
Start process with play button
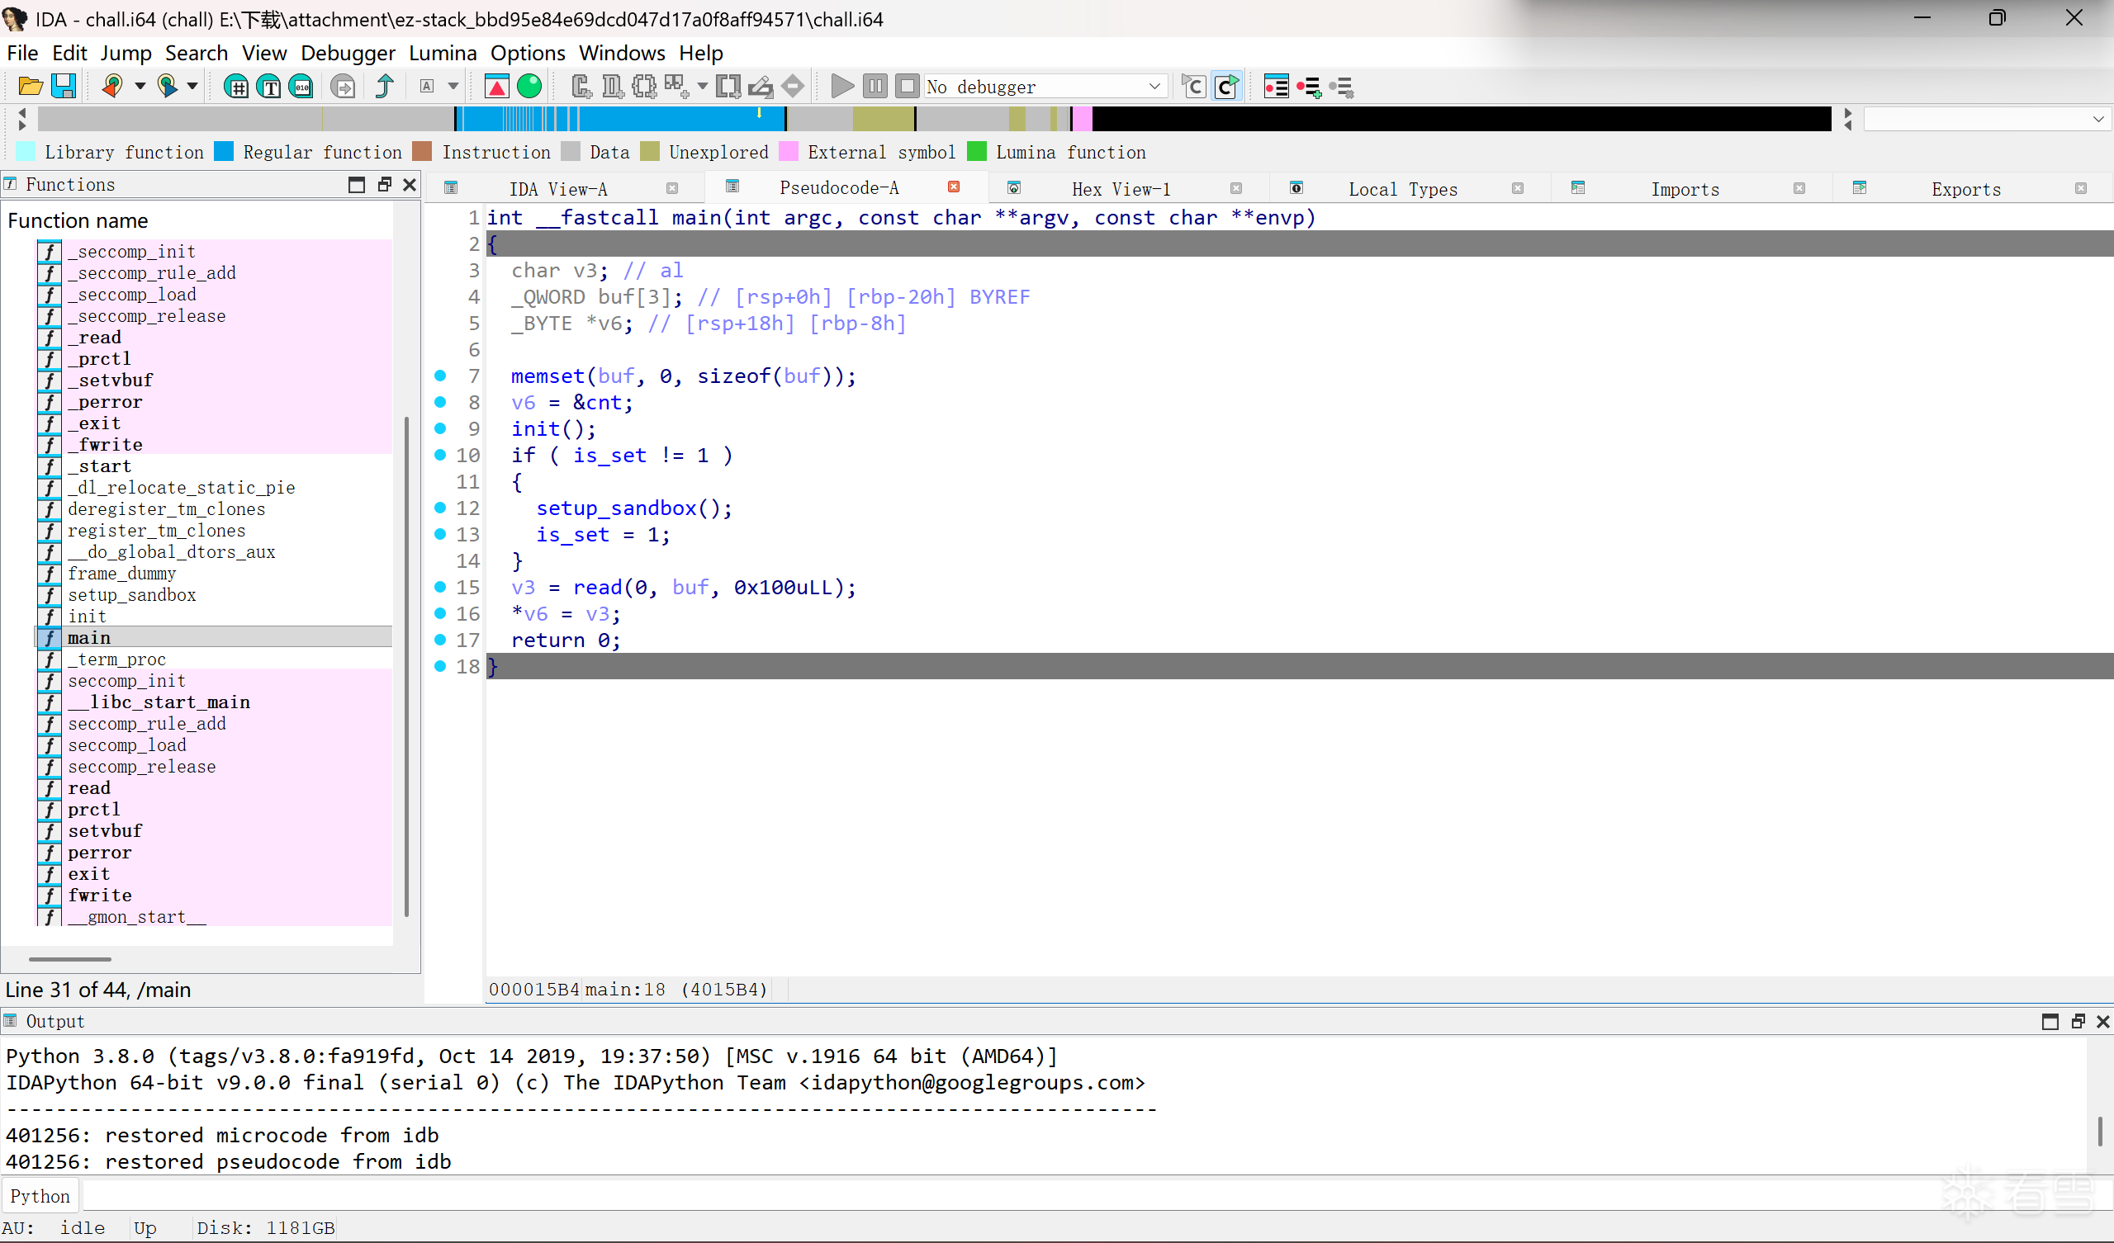coord(841,87)
